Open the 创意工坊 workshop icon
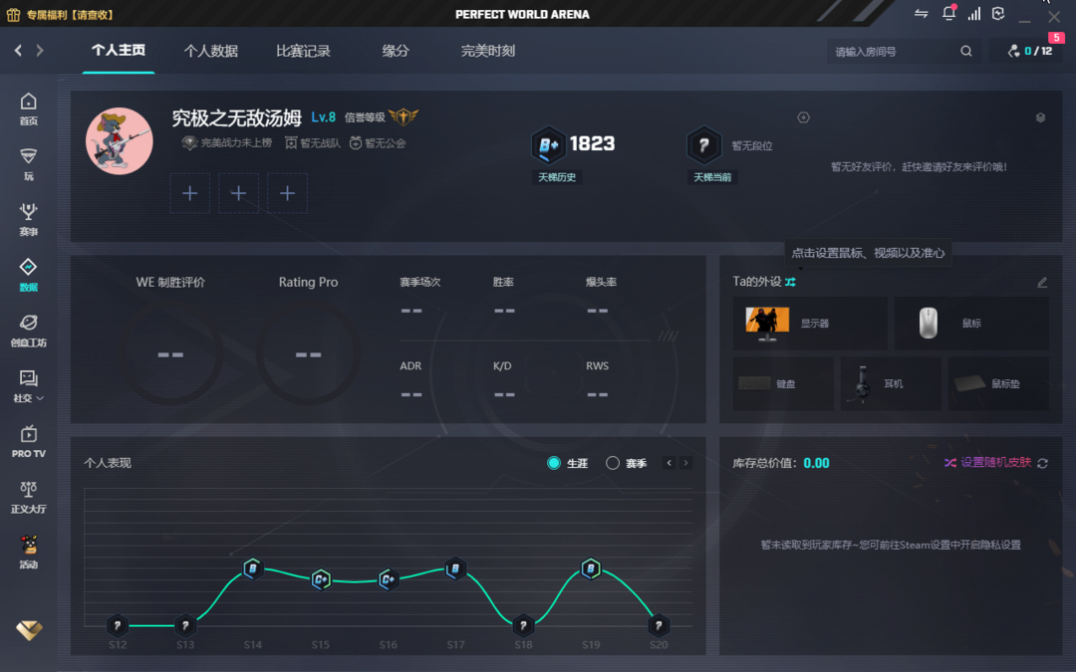This screenshot has width=1076, height=672. 28,331
